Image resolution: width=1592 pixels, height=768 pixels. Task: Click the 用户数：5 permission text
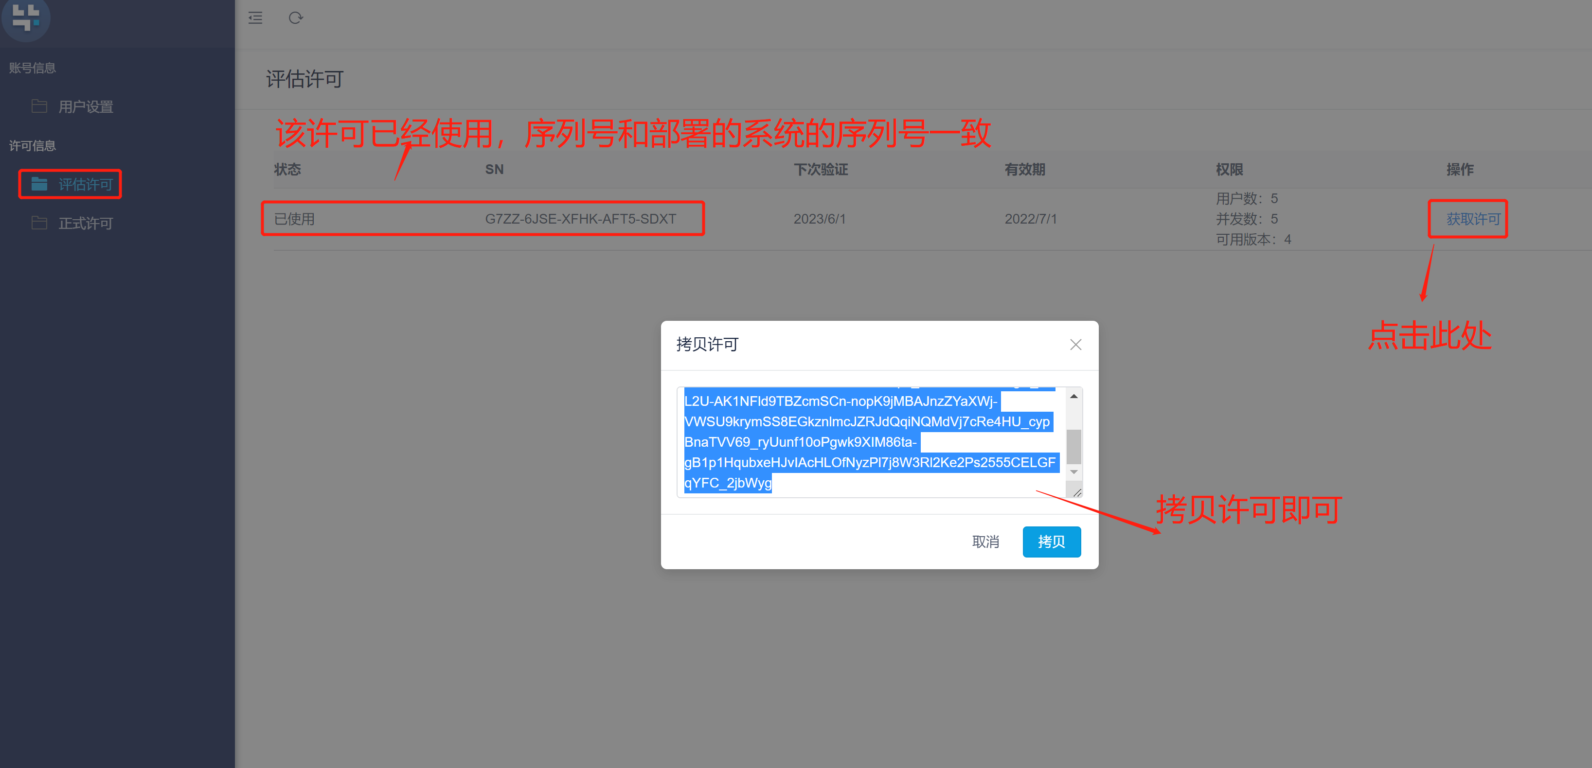(1247, 199)
